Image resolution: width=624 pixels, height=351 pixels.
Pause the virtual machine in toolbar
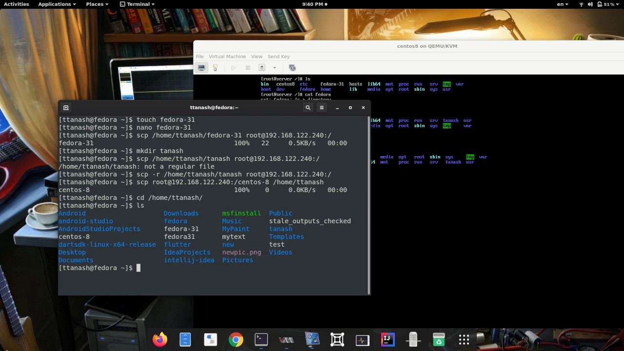click(x=248, y=68)
